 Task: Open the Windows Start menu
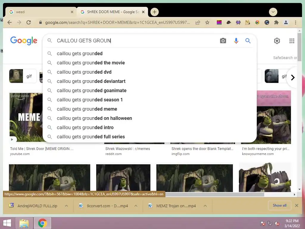click(7, 223)
